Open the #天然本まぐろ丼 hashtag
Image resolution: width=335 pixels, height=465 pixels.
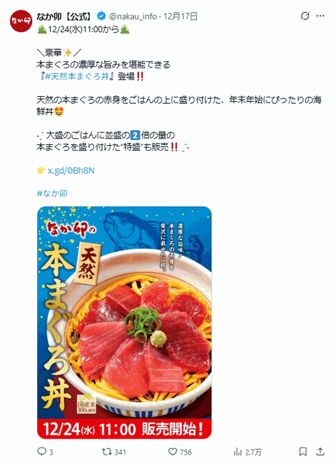point(77,77)
